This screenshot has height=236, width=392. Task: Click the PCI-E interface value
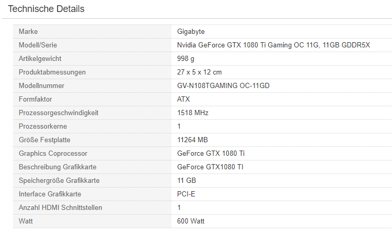point(186,194)
